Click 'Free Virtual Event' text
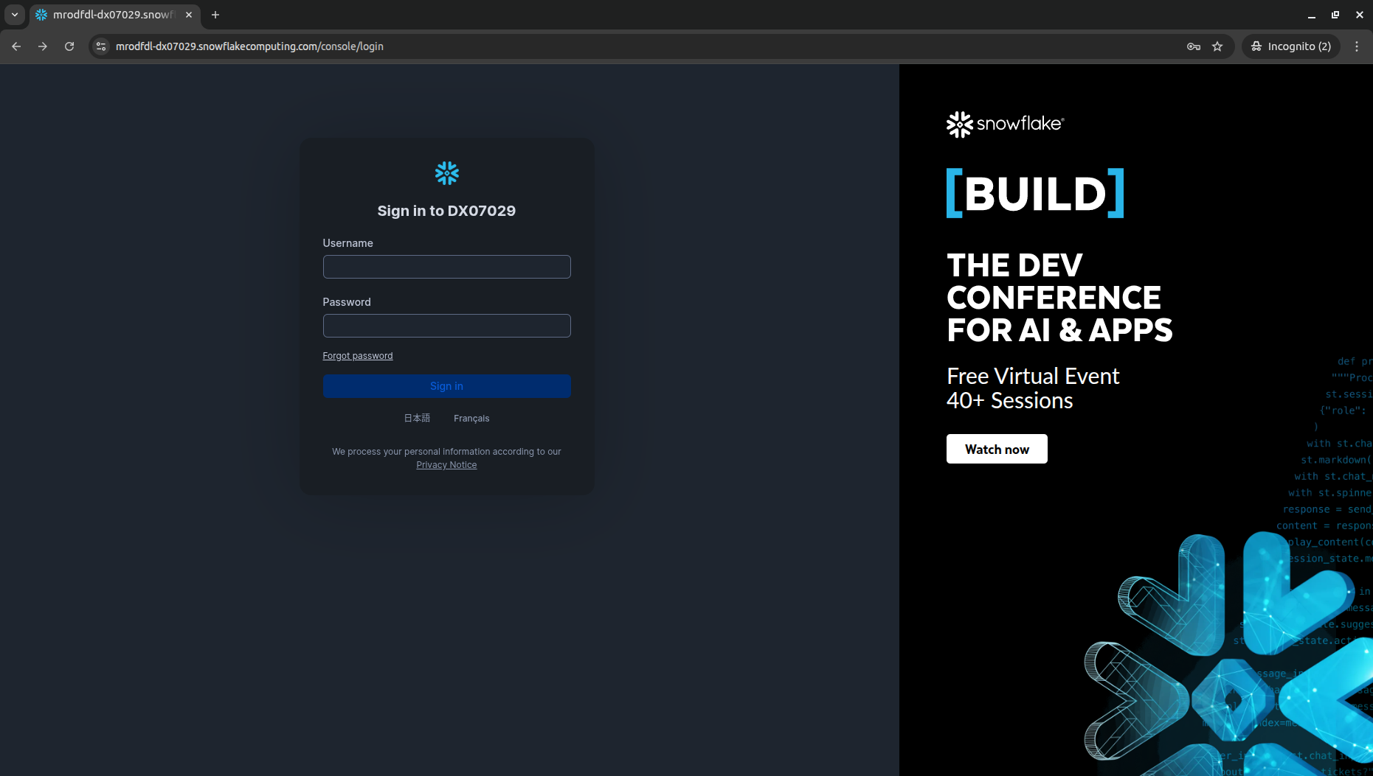The height and width of the screenshot is (776, 1373). pos(1033,377)
